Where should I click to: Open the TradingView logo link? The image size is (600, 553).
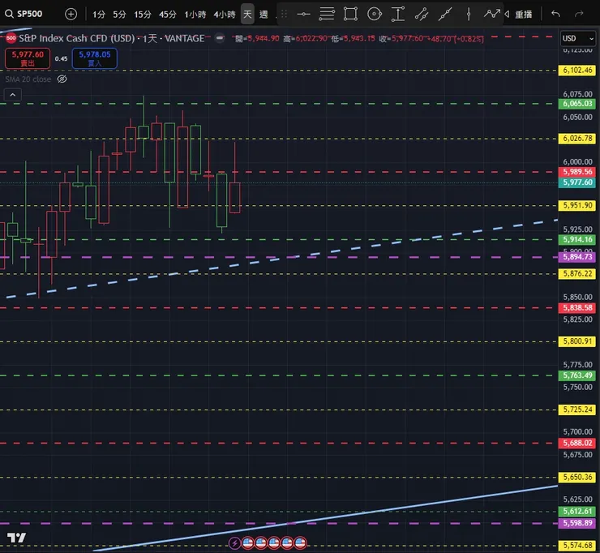click(x=16, y=538)
